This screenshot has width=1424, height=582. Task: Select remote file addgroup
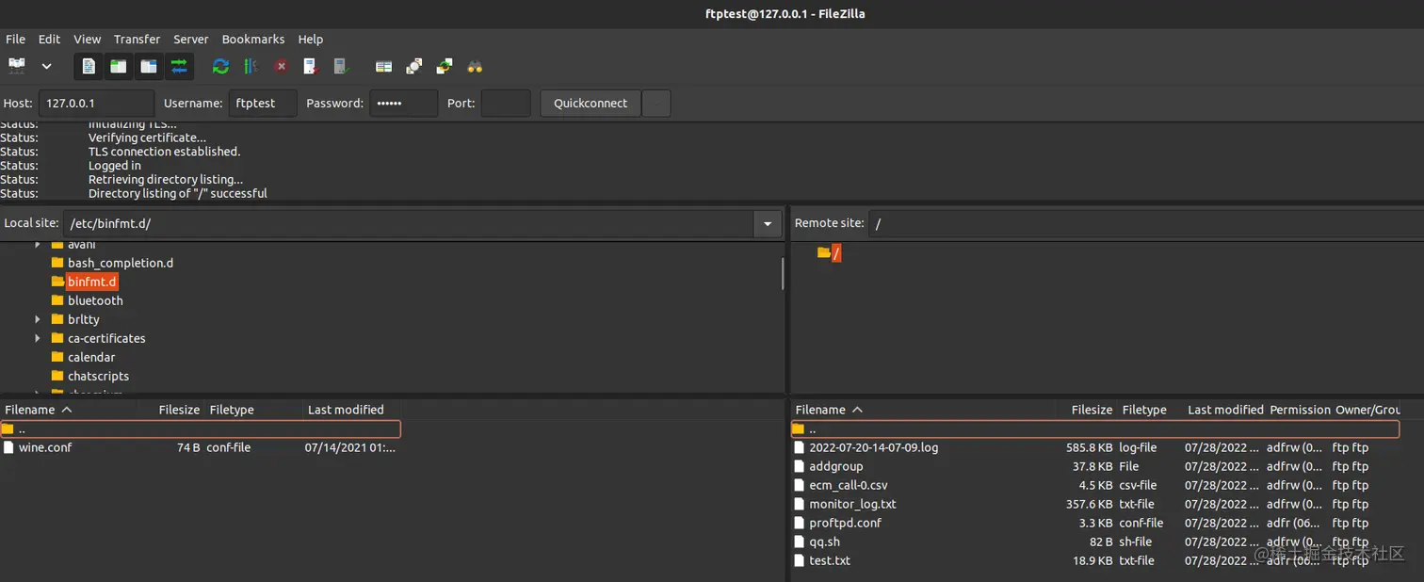coord(1095,466)
